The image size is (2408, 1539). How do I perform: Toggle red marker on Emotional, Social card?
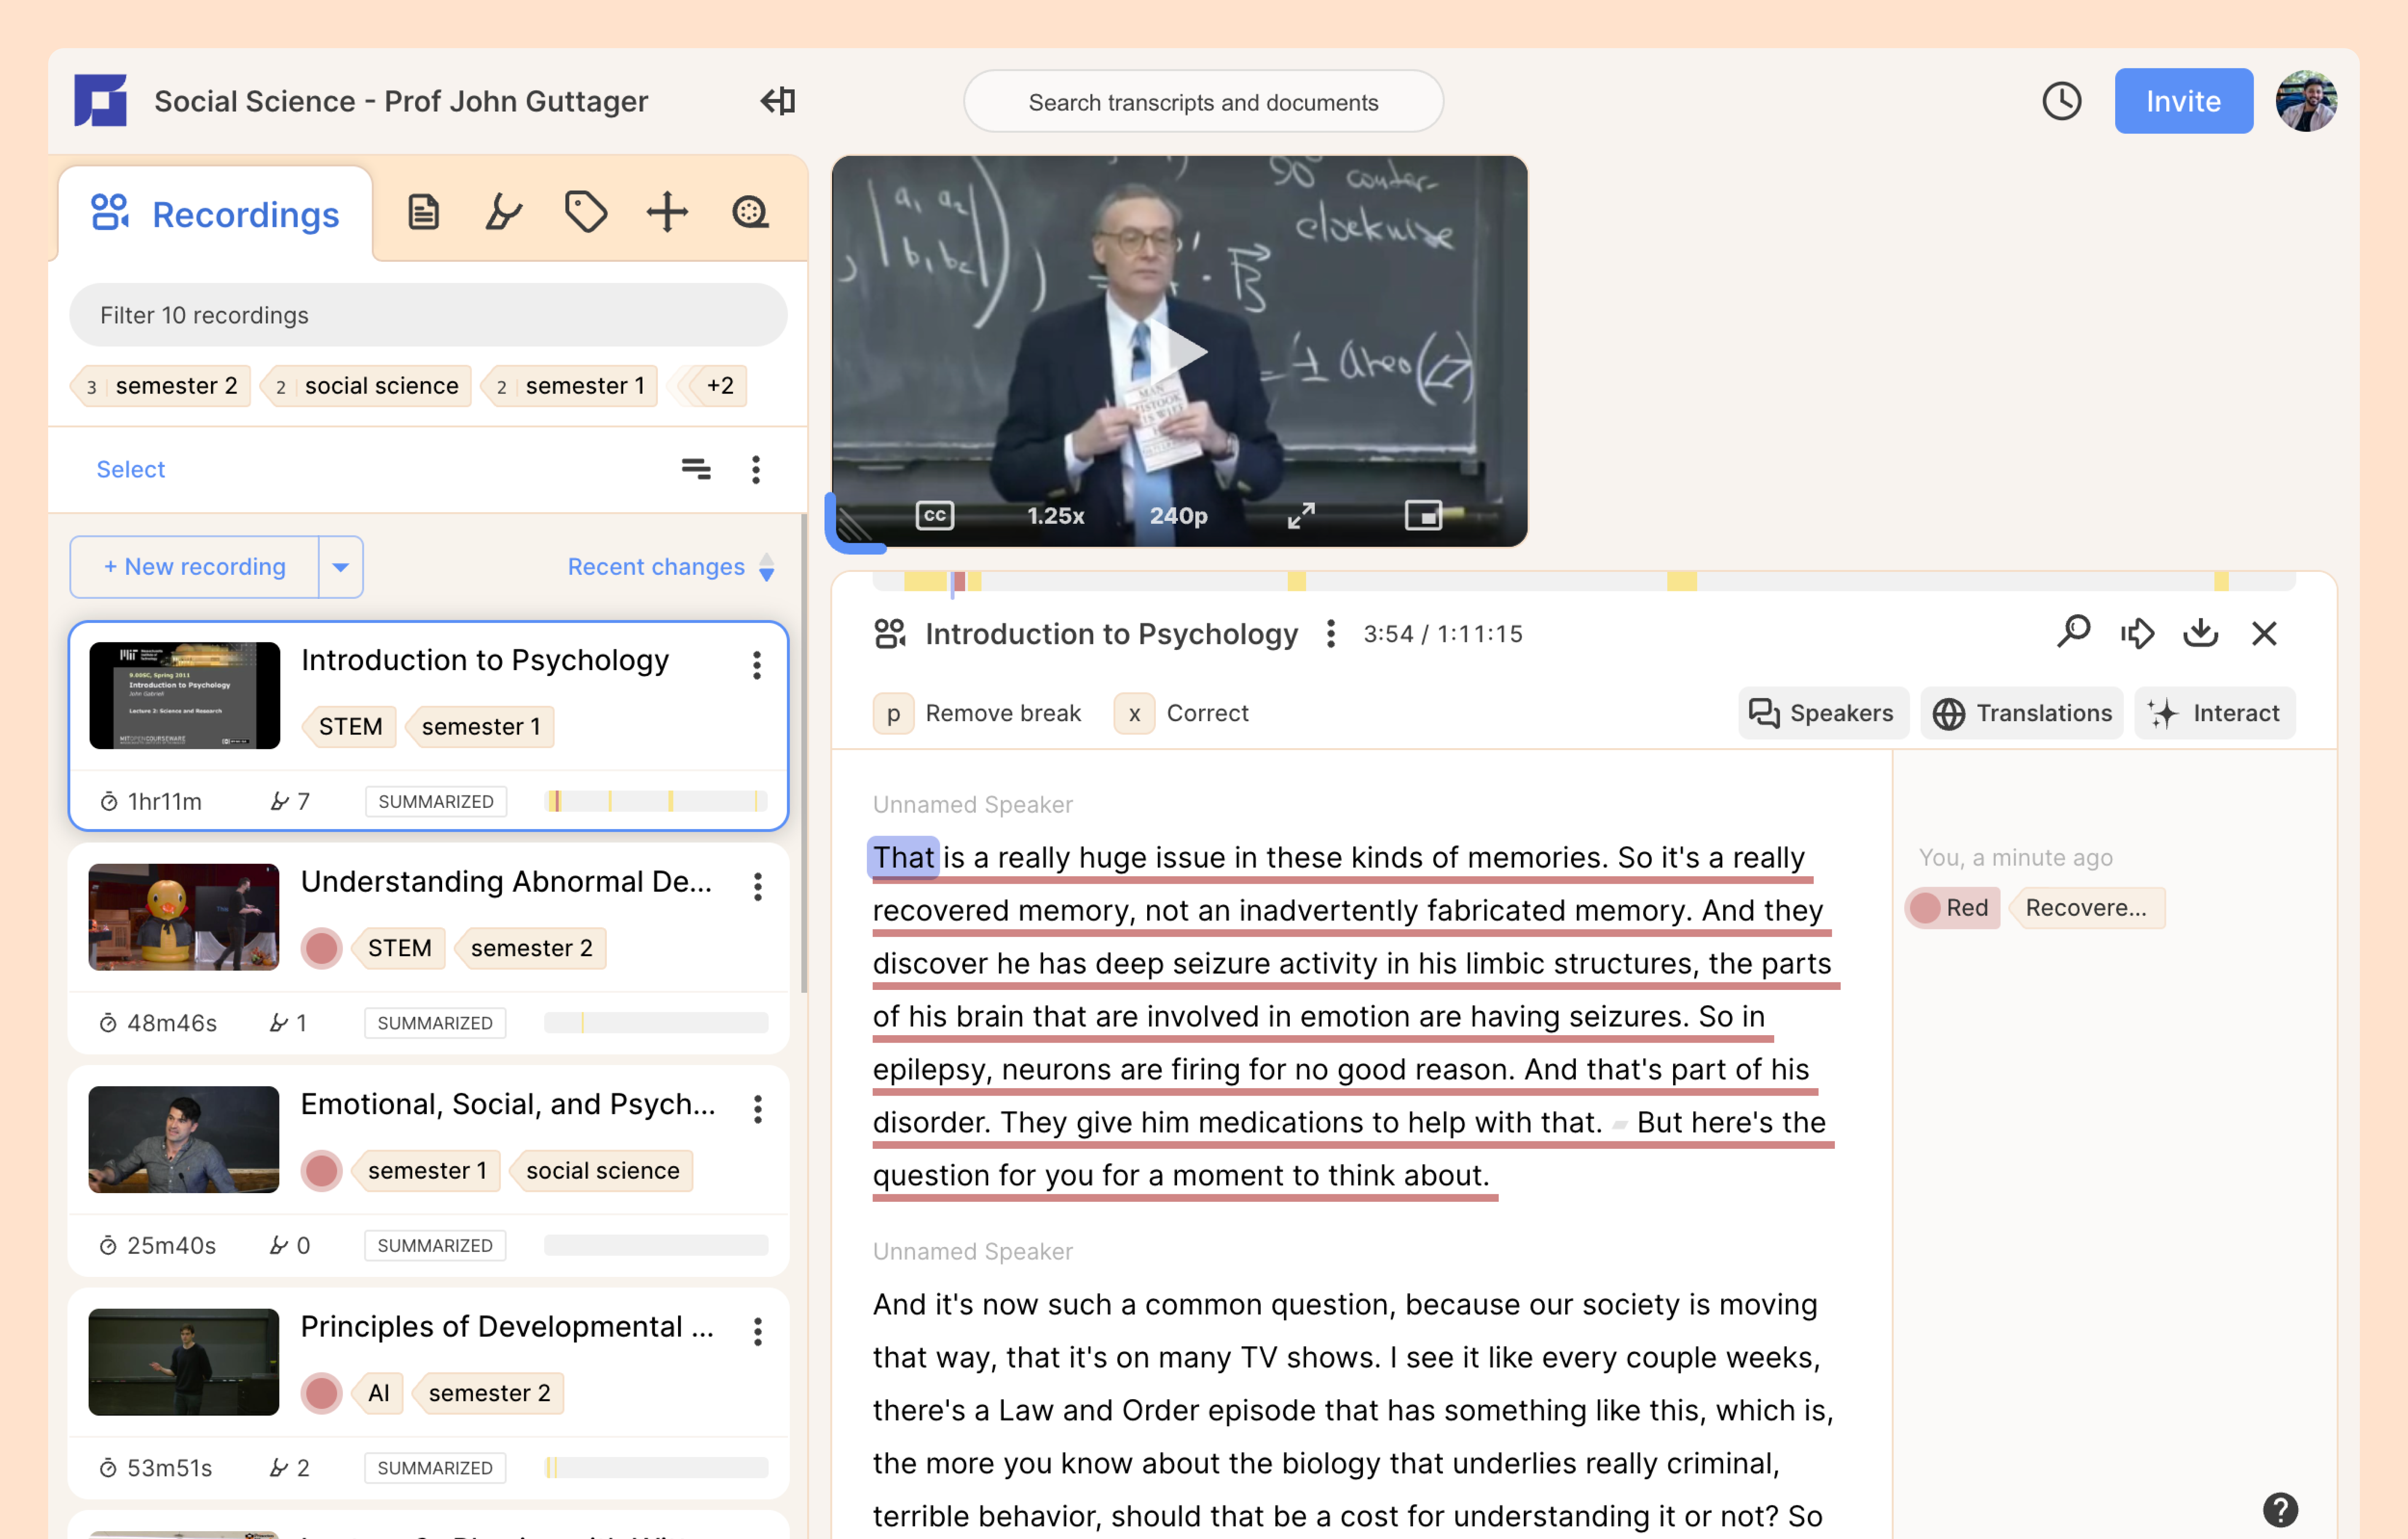[321, 1171]
